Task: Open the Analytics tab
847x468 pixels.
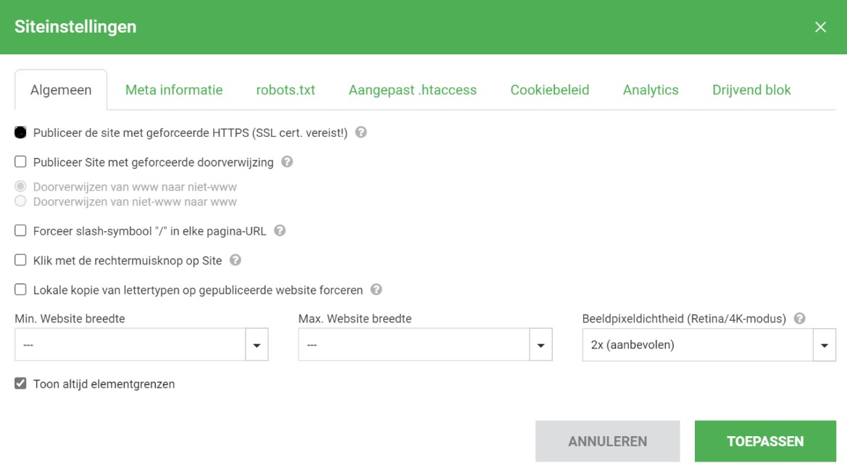Action: 651,90
